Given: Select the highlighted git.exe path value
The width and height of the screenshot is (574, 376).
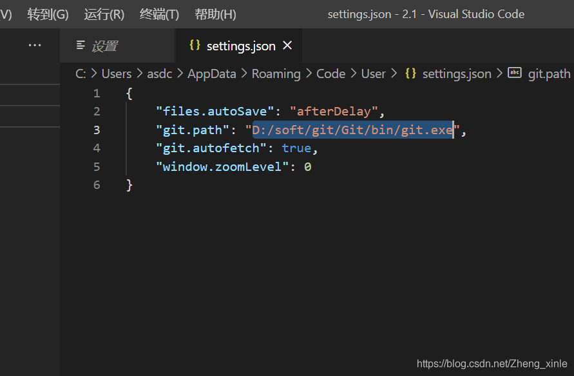Looking at the screenshot, I should pyautogui.click(x=352, y=130).
